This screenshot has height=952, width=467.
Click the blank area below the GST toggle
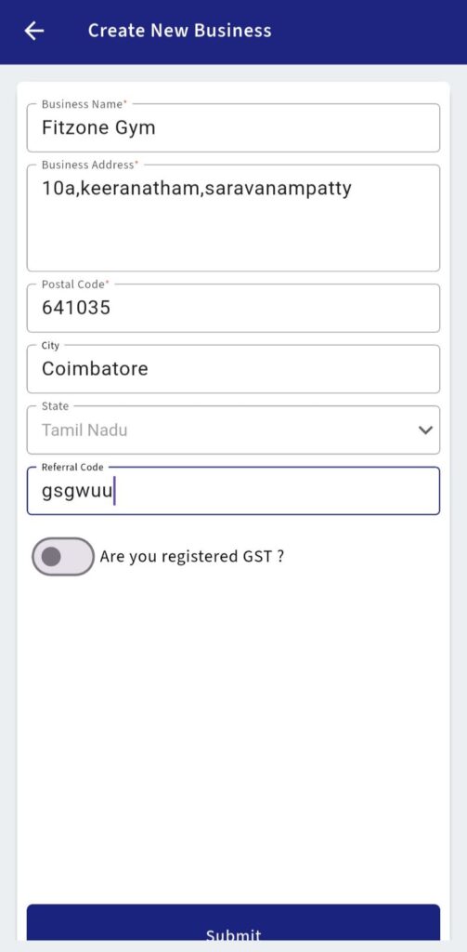coord(233,729)
